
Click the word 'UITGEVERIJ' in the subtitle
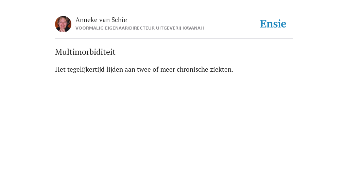(169, 28)
